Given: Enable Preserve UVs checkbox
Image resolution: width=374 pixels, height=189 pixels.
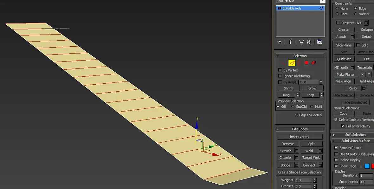Looking at the screenshot, I should pyautogui.click(x=338, y=23).
